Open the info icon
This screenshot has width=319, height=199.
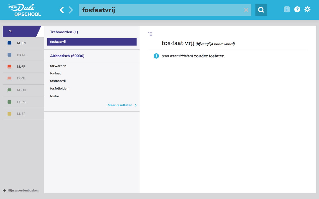click(287, 10)
